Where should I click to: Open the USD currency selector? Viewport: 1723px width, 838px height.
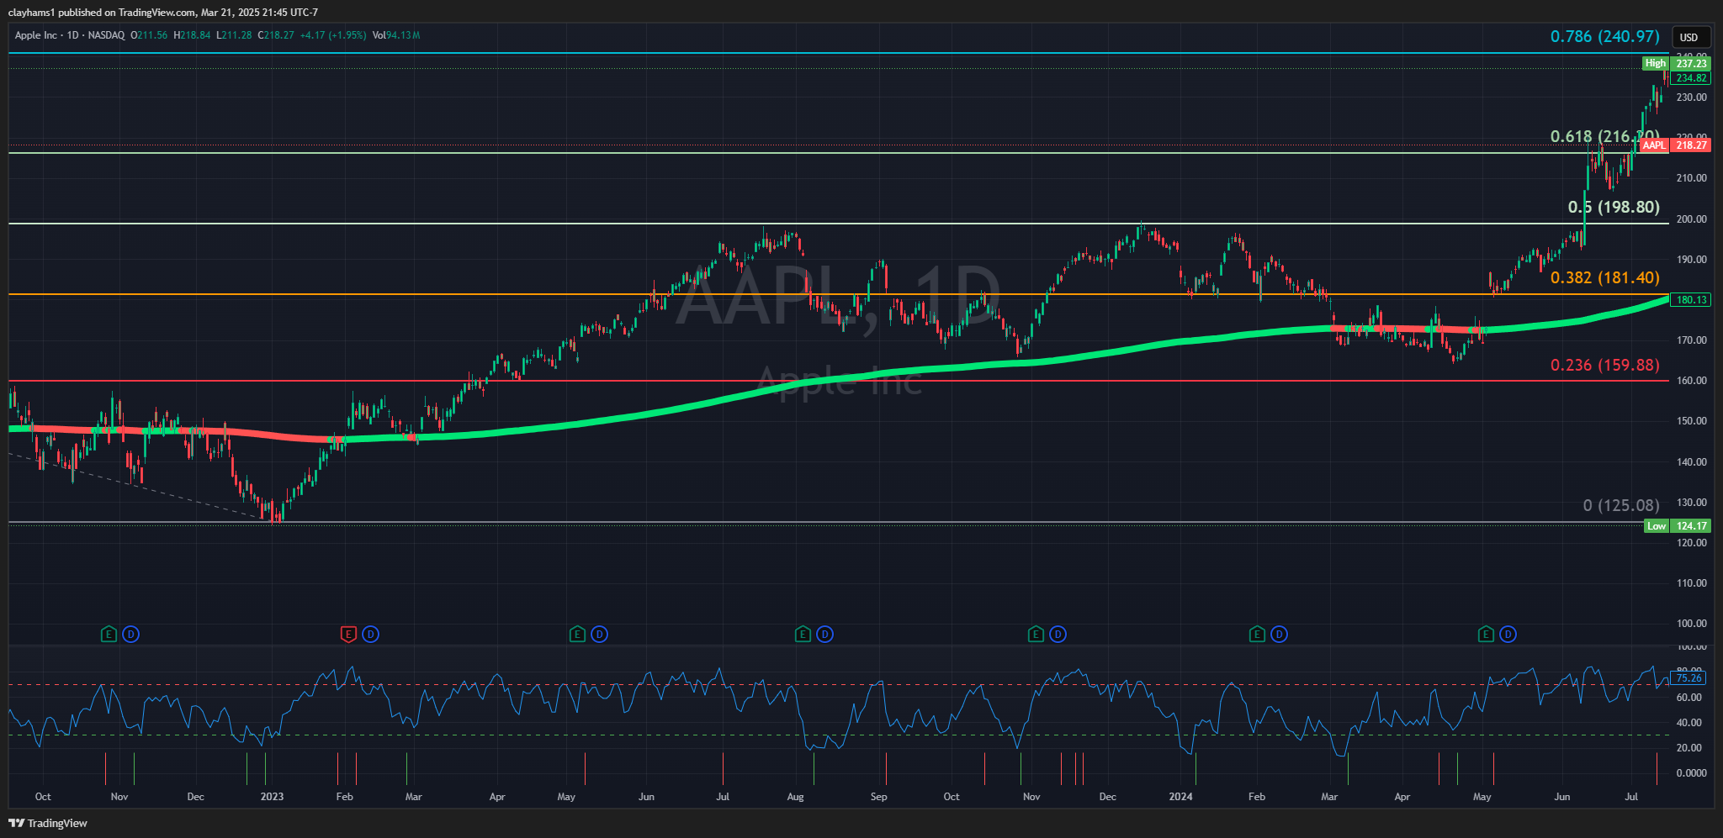pos(1689,37)
